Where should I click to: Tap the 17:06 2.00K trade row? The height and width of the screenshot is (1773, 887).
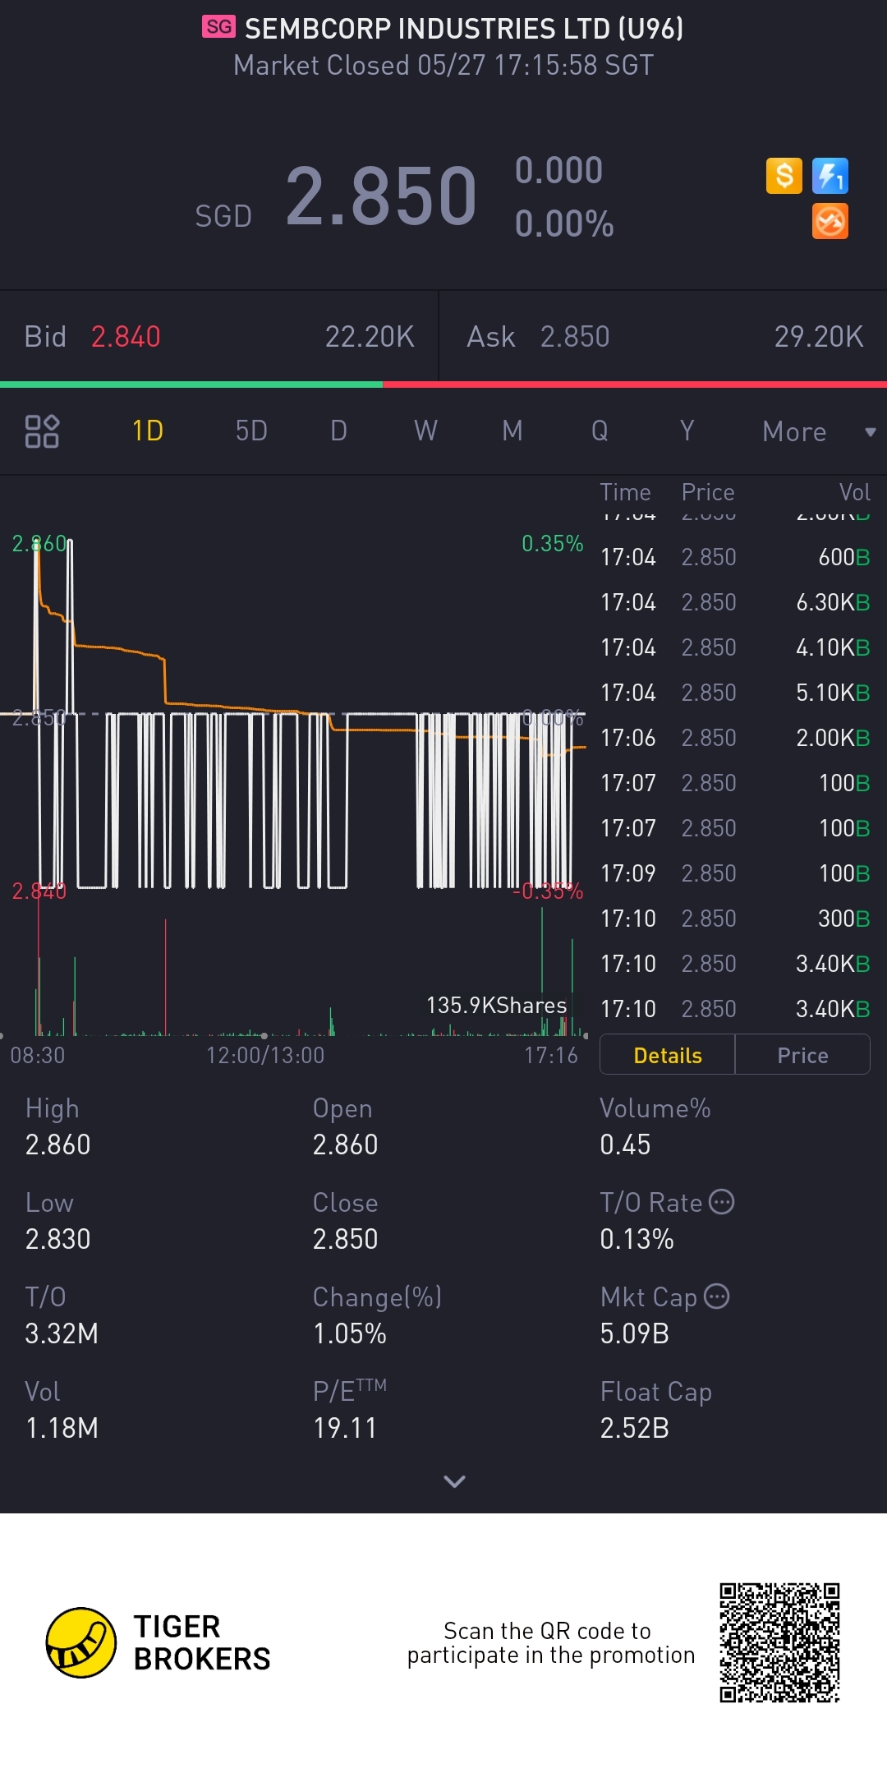pyautogui.click(x=735, y=738)
